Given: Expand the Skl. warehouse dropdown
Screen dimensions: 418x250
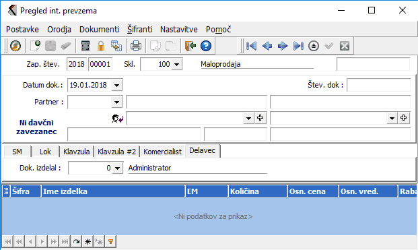Looking at the screenshot, I should tap(177, 64).
